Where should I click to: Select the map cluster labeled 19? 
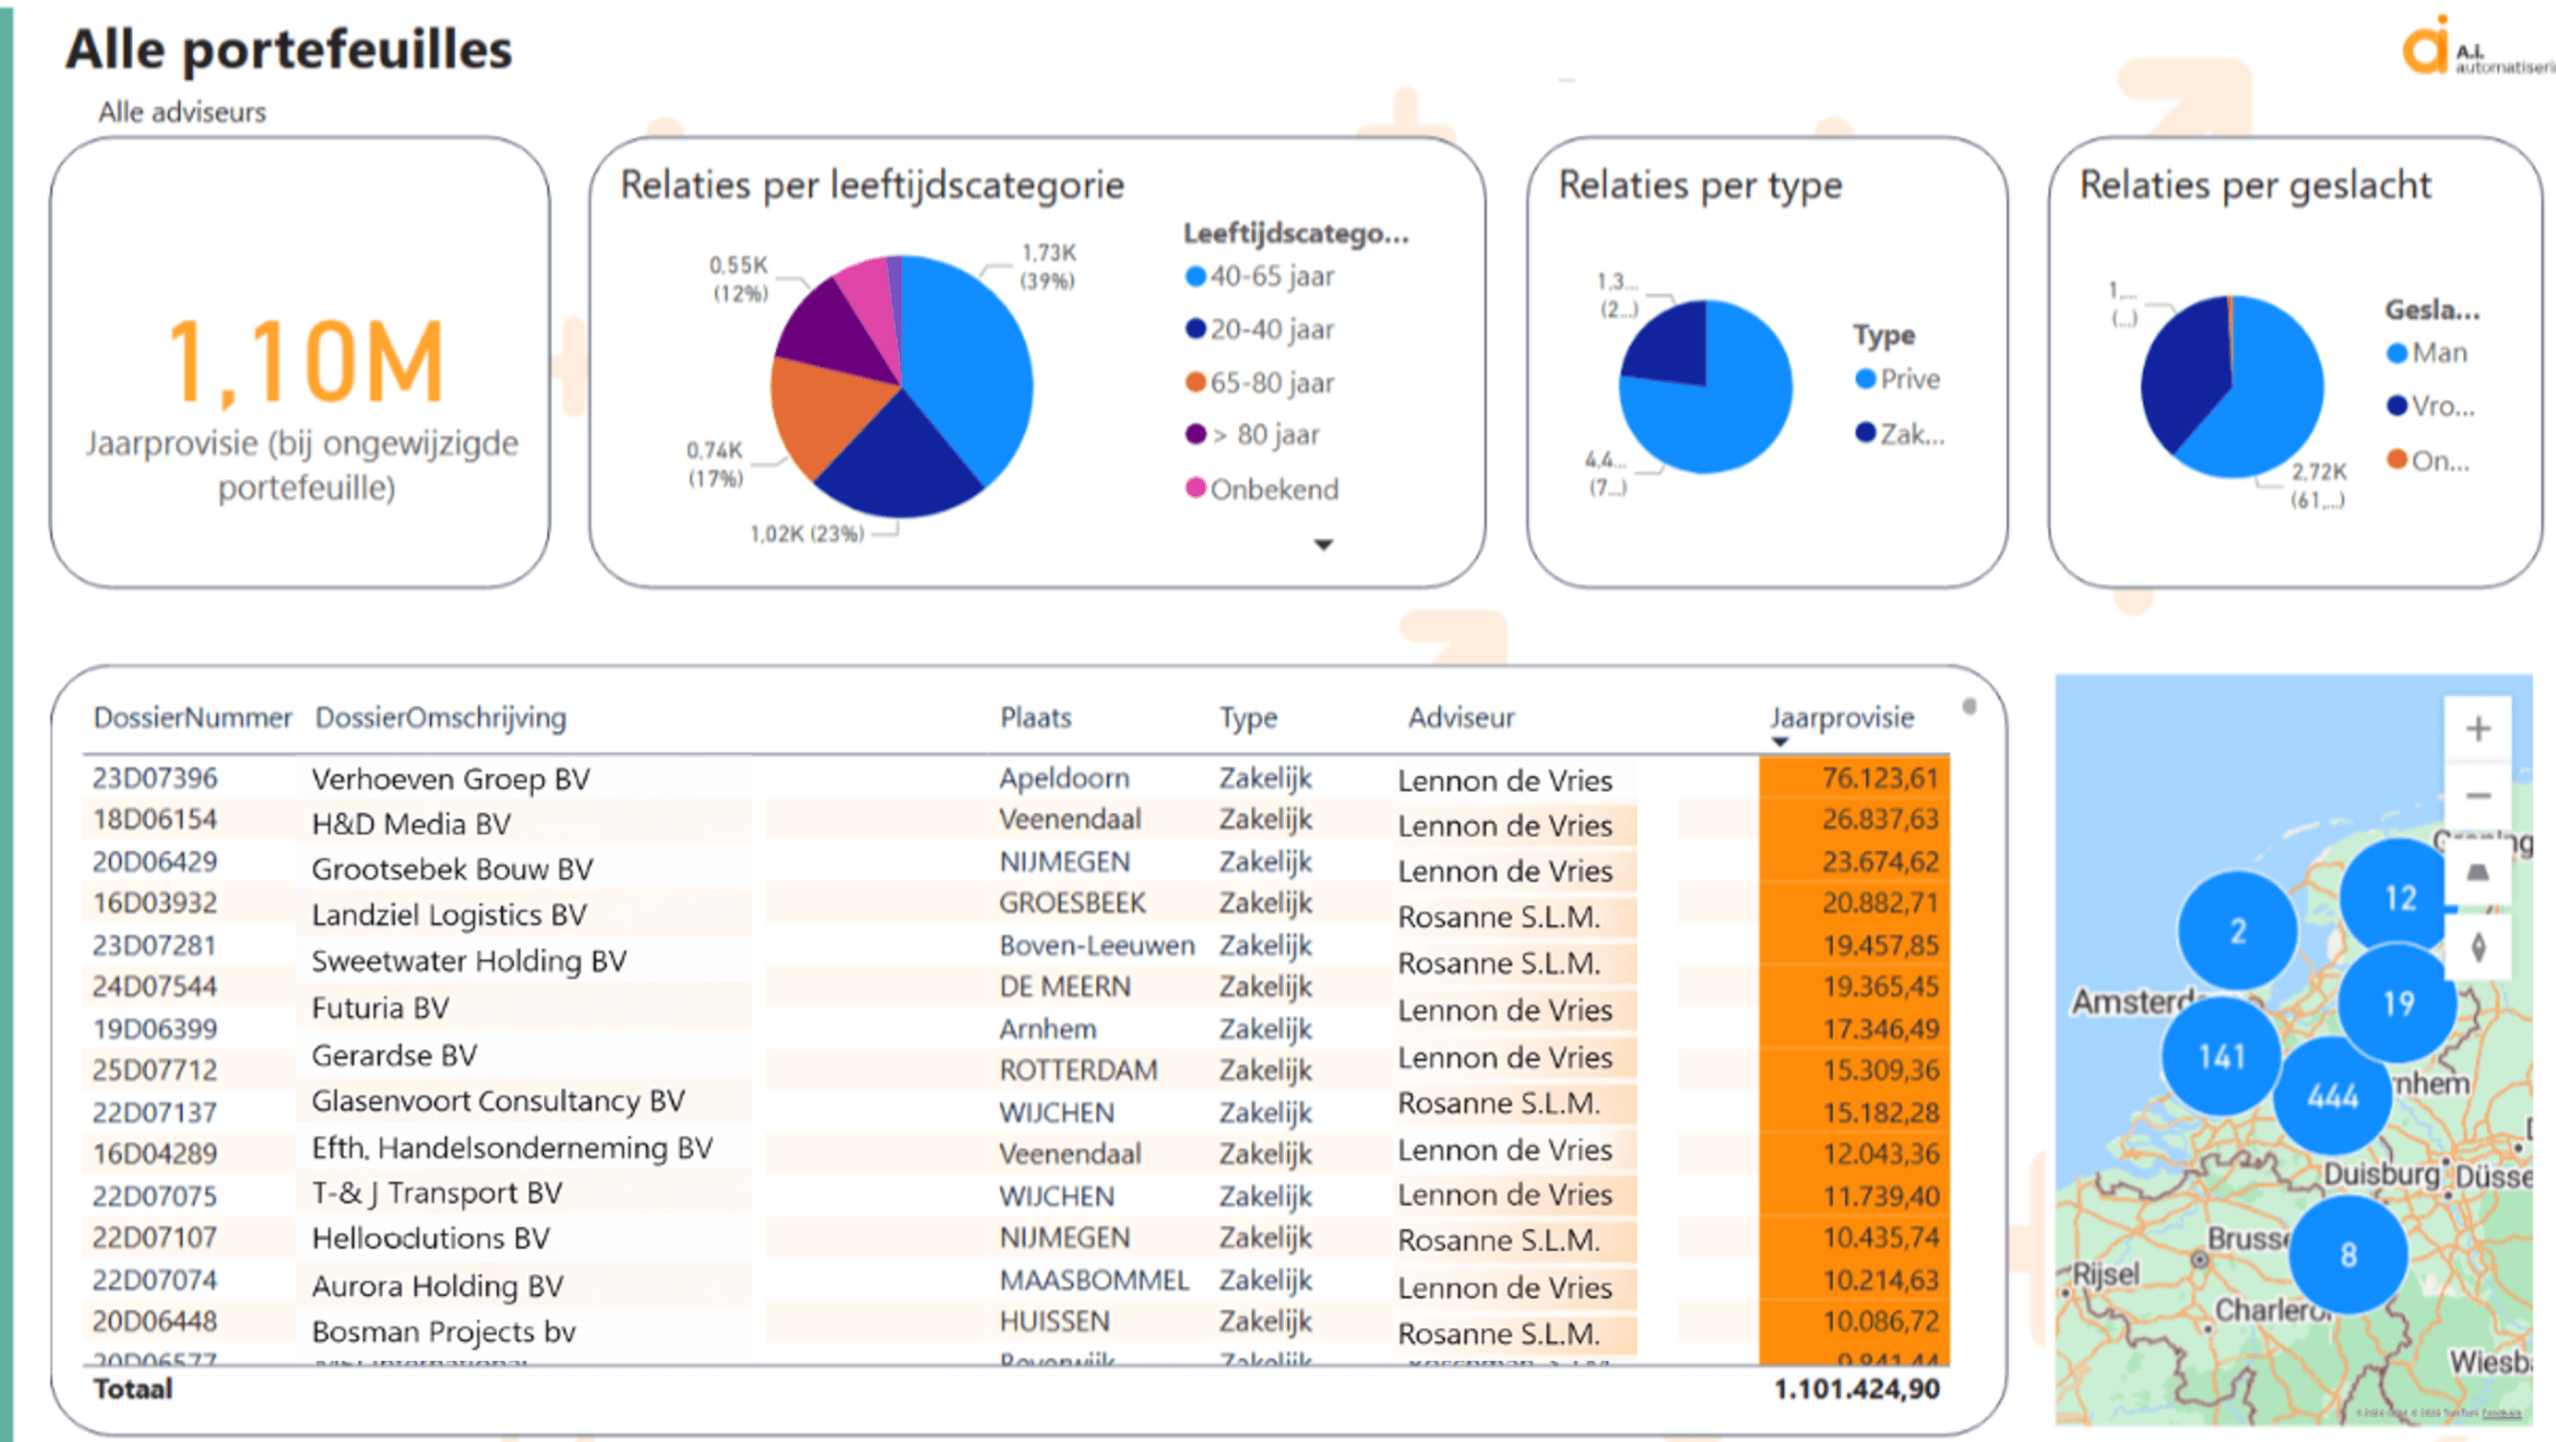[2397, 1003]
